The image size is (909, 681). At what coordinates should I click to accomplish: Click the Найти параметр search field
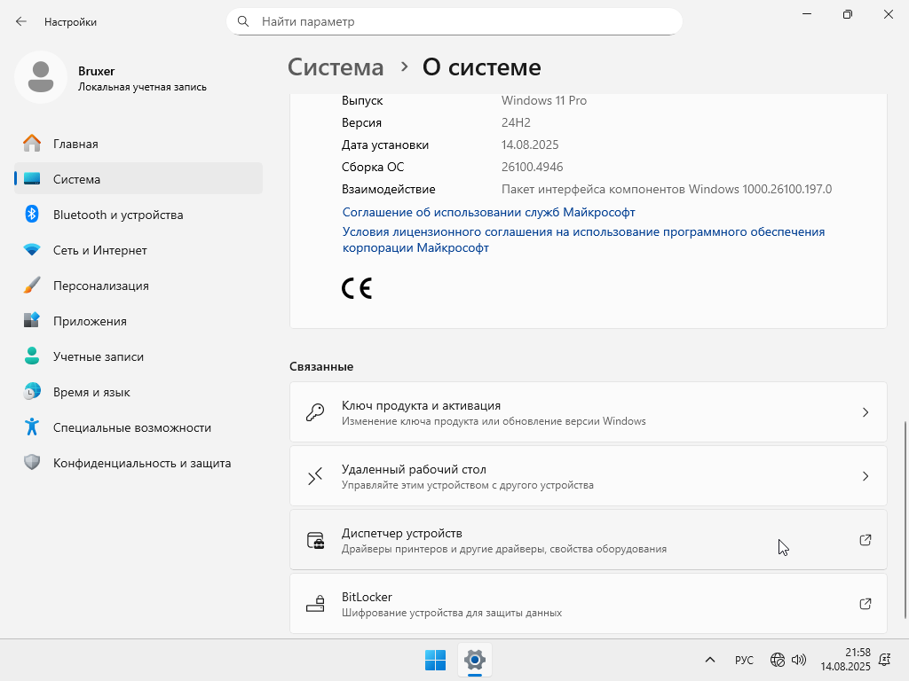454,21
